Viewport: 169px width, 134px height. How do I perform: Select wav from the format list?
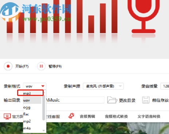32,100
